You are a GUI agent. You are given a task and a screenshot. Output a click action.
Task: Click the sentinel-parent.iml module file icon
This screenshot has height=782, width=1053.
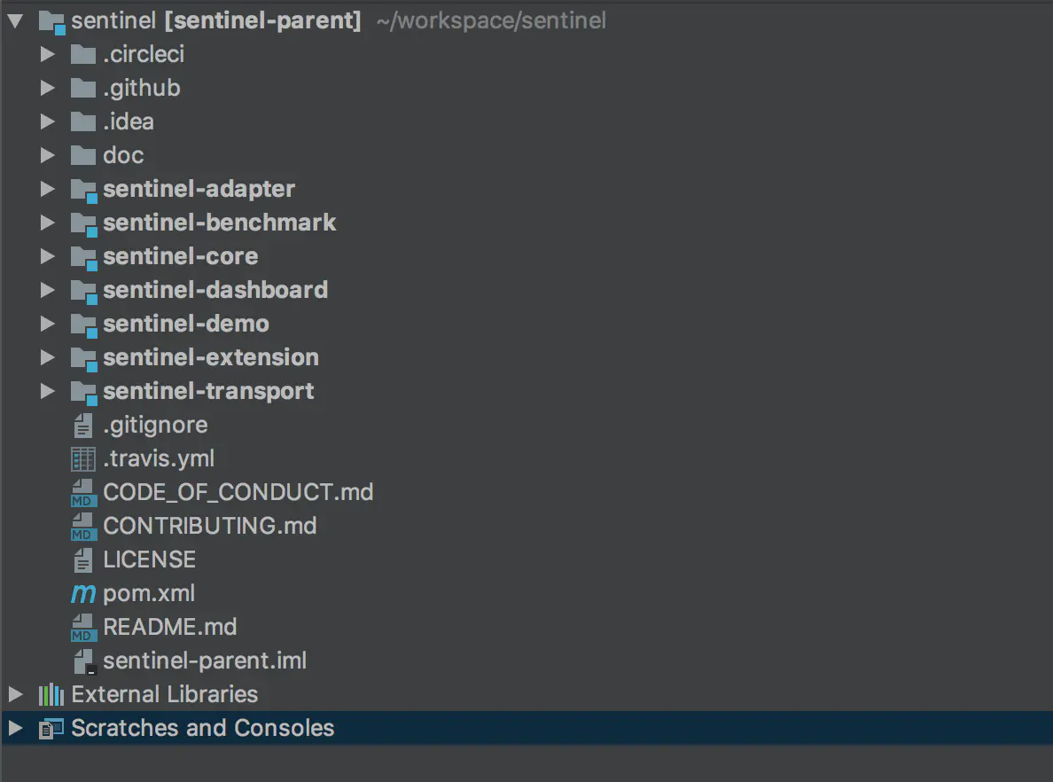click(x=82, y=661)
